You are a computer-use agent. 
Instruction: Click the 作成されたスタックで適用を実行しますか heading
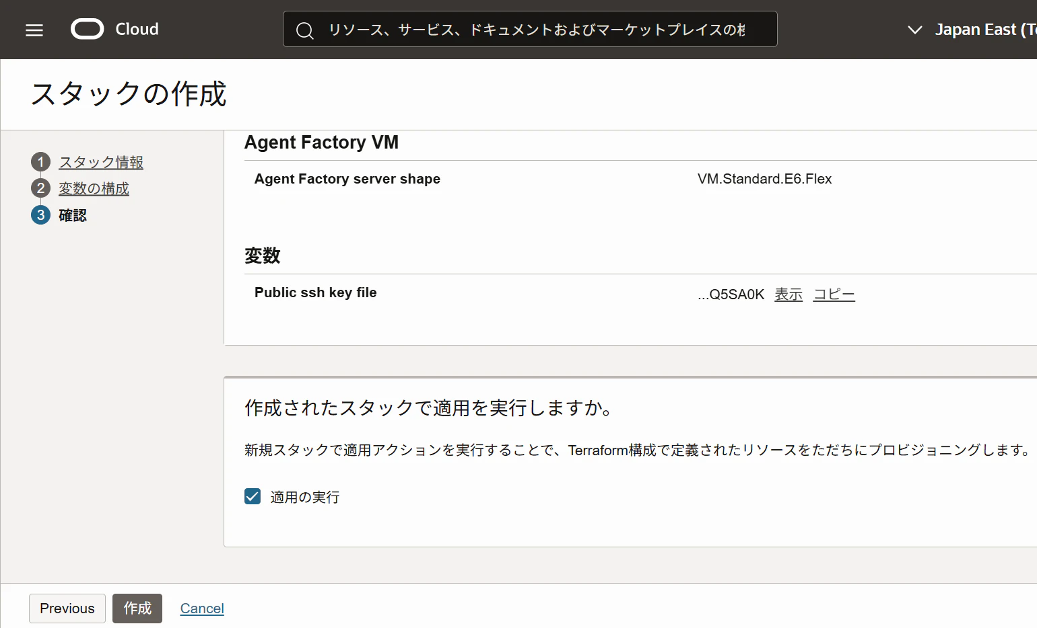coord(428,408)
